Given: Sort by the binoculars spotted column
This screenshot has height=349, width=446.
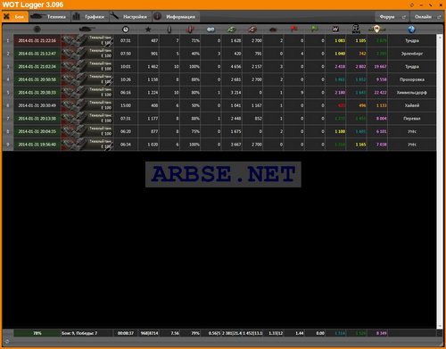Looking at the screenshot, I should click(x=211, y=29).
